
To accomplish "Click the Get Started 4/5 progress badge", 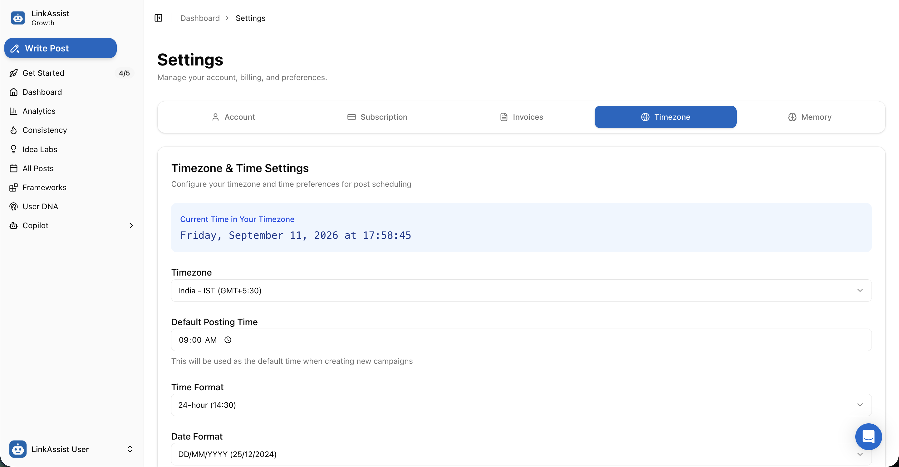I will coord(124,73).
